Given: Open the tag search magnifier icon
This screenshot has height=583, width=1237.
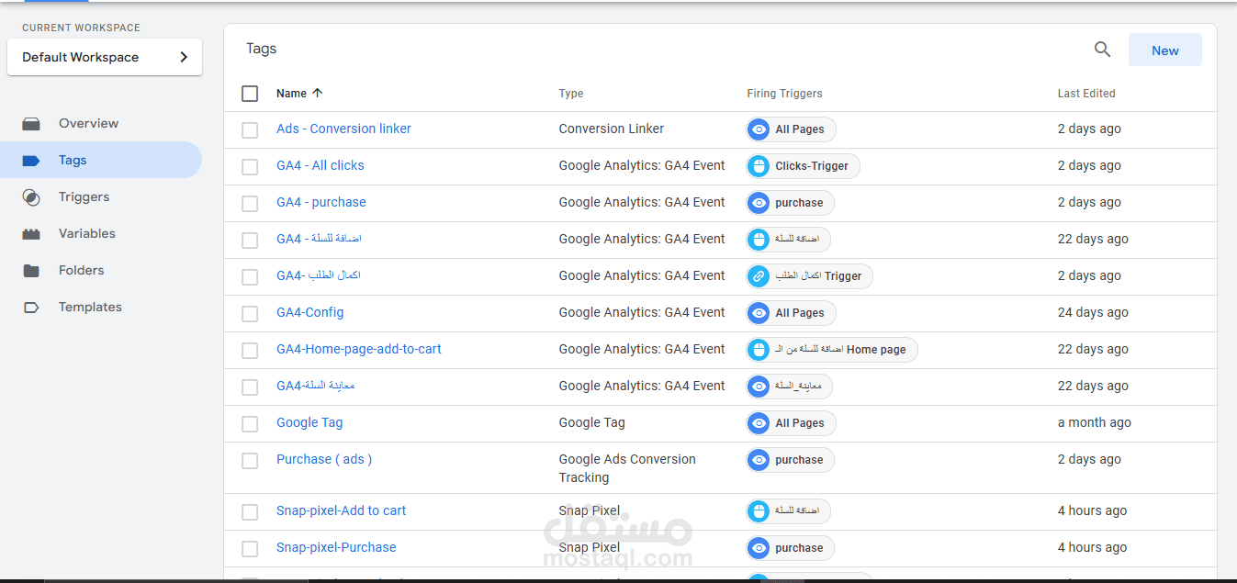Looking at the screenshot, I should click(1102, 50).
